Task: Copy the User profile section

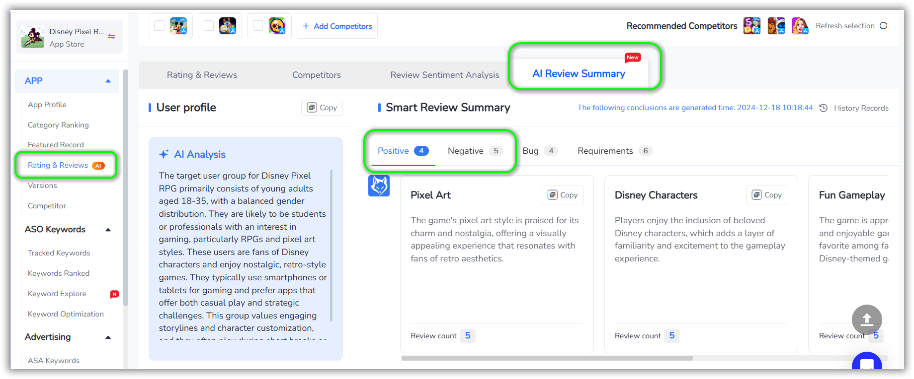Action: click(322, 108)
